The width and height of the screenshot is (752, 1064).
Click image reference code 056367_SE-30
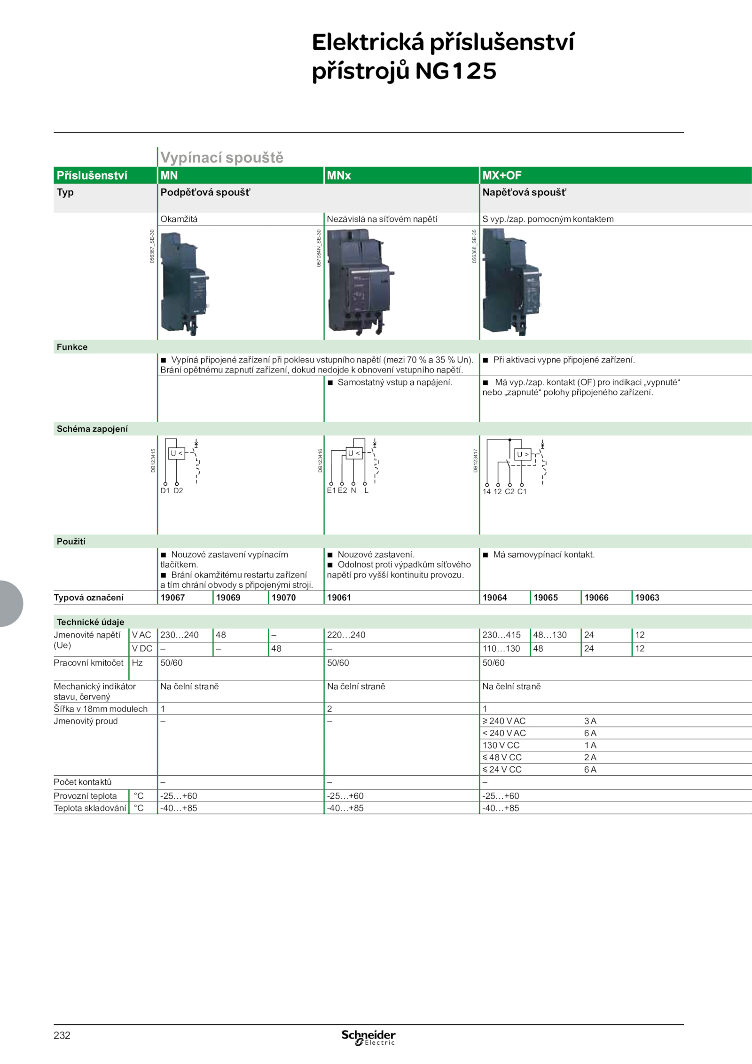point(152,246)
